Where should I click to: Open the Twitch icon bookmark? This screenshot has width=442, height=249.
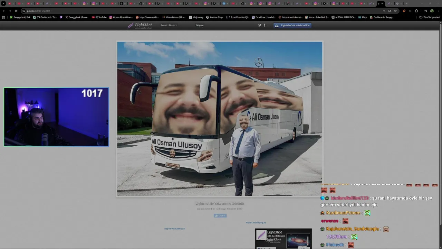click(61, 17)
